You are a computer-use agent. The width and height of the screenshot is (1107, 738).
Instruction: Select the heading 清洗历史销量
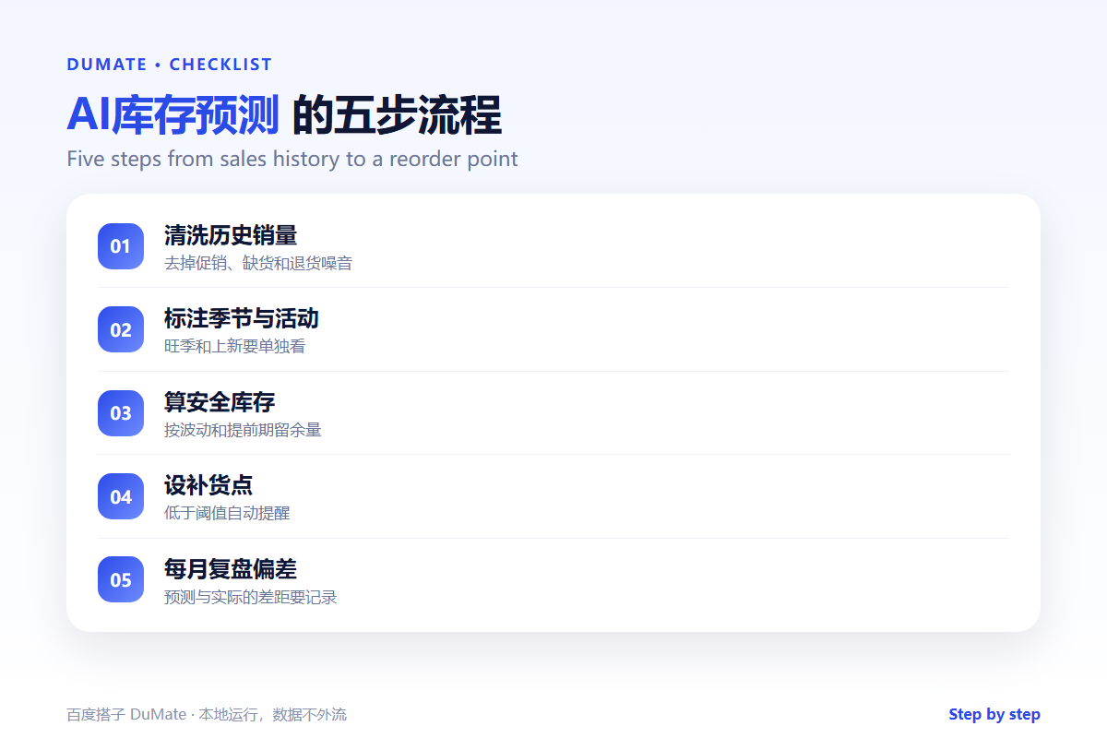231,235
